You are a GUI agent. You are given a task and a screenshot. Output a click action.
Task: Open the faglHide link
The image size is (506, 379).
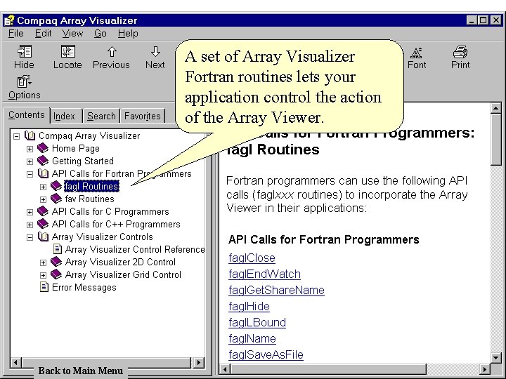[249, 306]
